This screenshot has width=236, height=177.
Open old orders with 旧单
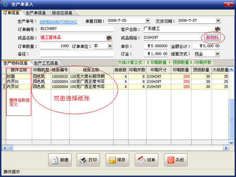[x=147, y=160]
